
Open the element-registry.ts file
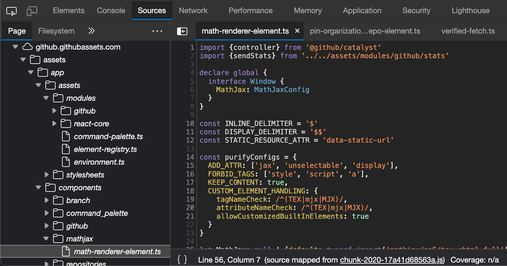pyautogui.click(x=105, y=149)
